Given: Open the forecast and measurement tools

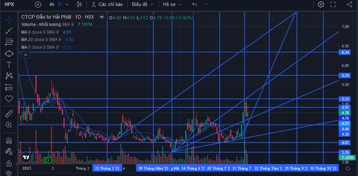Looking at the screenshot, I should click(9, 87).
